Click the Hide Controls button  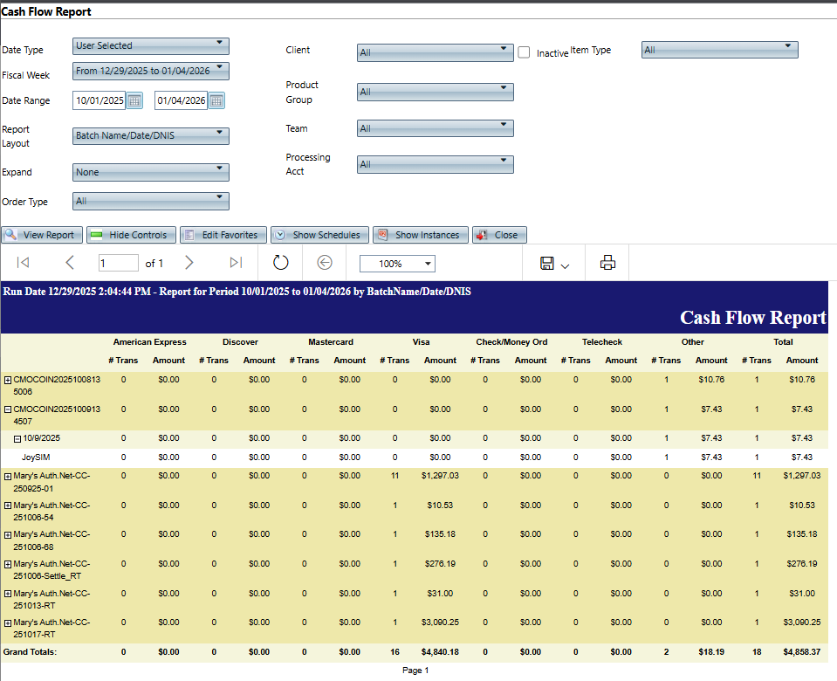click(129, 235)
